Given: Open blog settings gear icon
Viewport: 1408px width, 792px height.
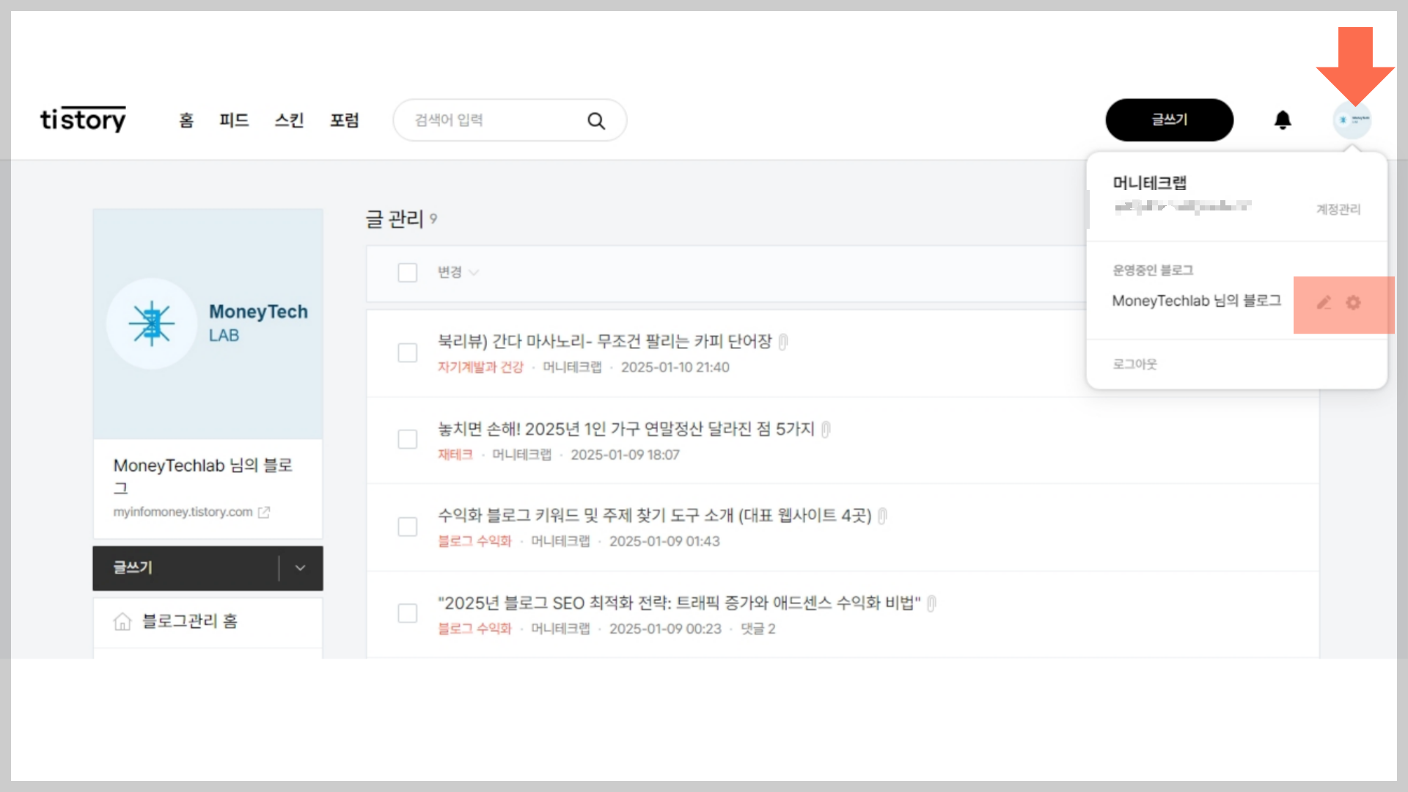Looking at the screenshot, I should click(x=1353, y=303).
